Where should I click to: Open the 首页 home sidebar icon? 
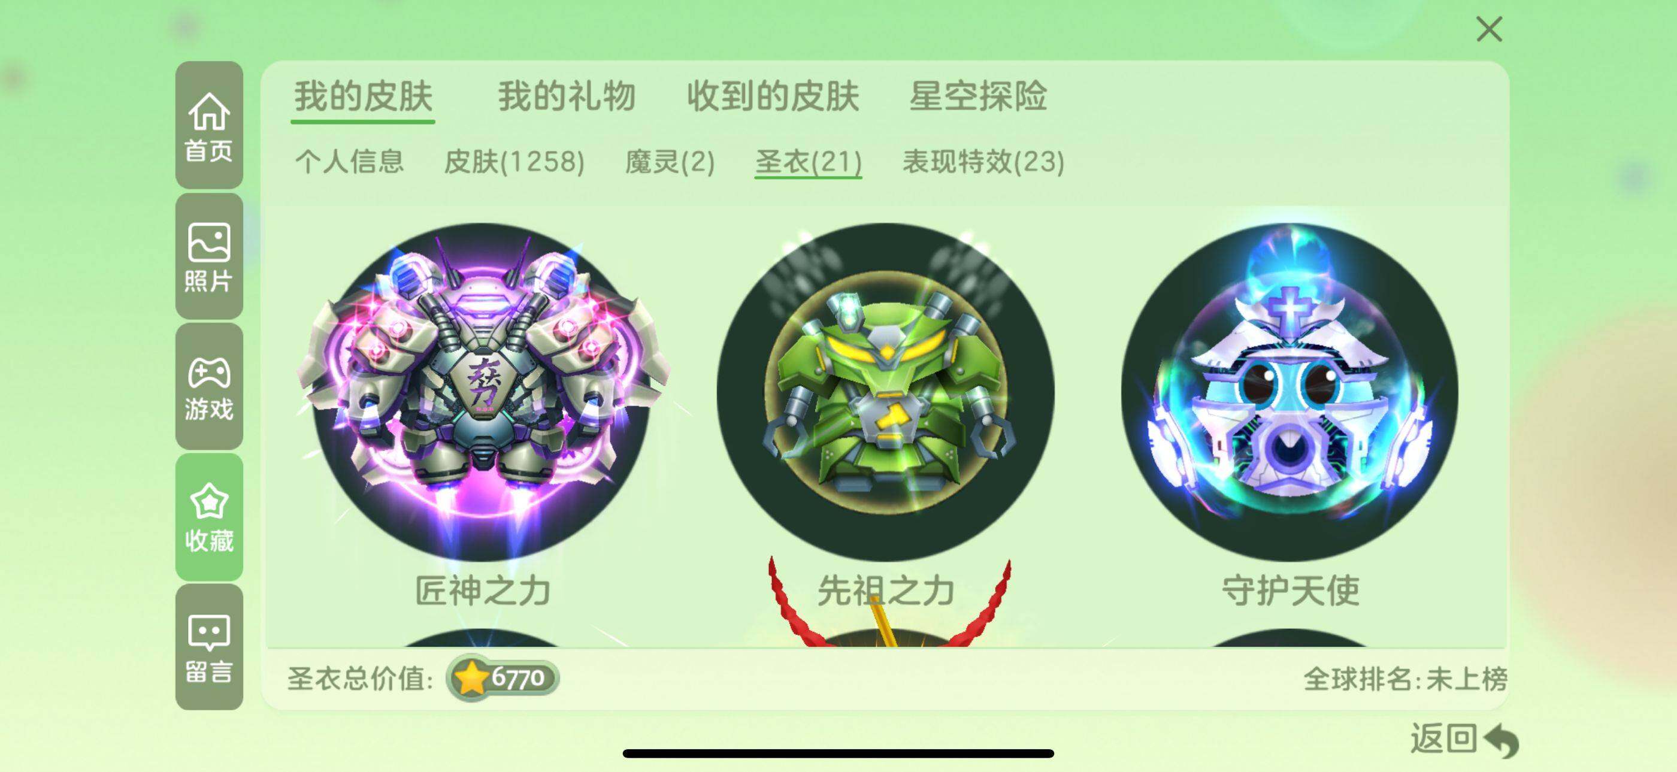click(x=209, y=125)
